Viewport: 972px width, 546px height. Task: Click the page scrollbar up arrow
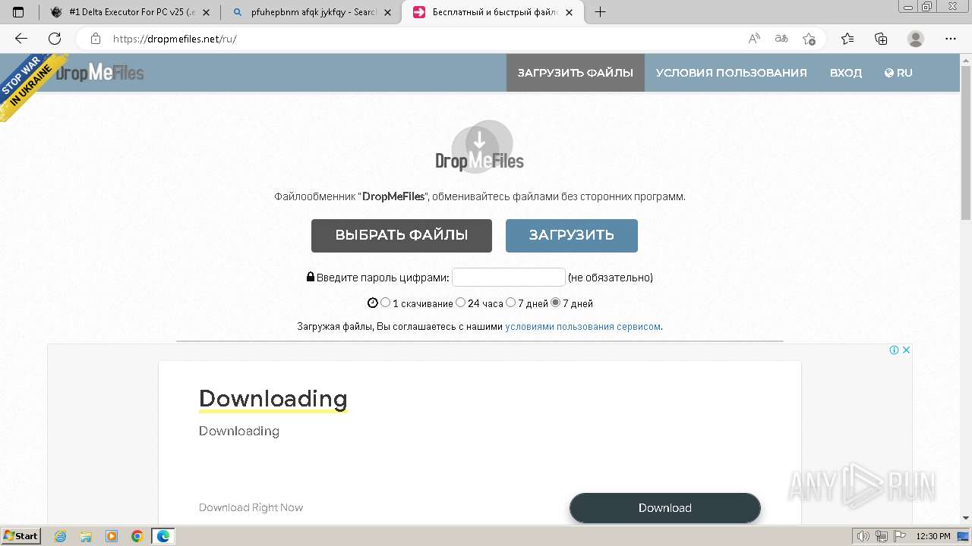pyautogui.click(x=966, y=59)
